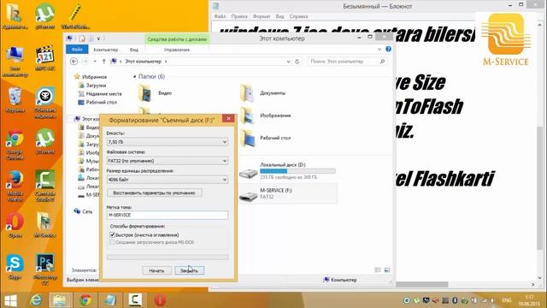Toggle quick format checkbox
The image size is (547, 308).
pyautogui.click(x=112, y=235)
